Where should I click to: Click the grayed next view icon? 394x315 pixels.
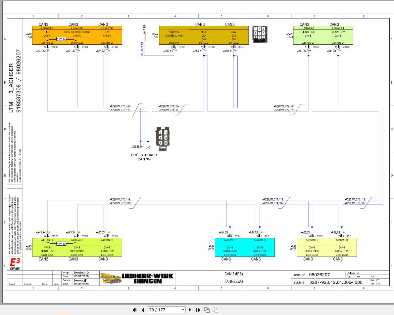coord(215,310)
